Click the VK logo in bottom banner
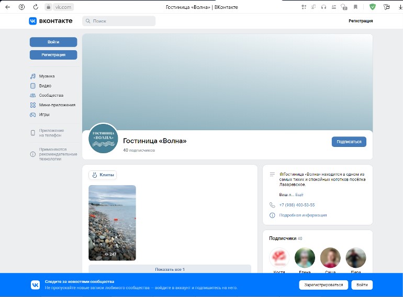 (x=35, y=285)
